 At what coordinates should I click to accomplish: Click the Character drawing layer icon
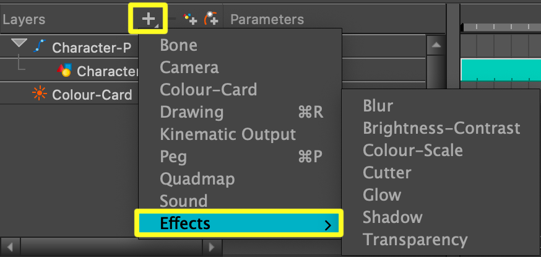tap(64, 71)
